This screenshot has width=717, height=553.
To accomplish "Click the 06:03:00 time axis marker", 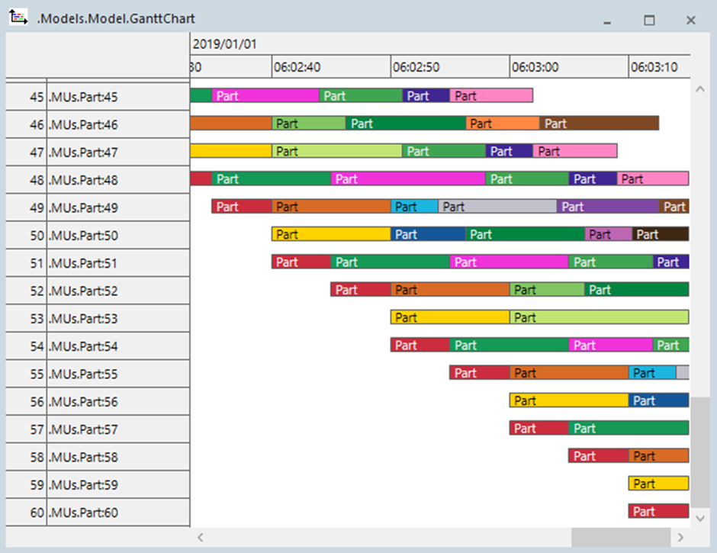I will pyautogui.click(x=535, y=67).
